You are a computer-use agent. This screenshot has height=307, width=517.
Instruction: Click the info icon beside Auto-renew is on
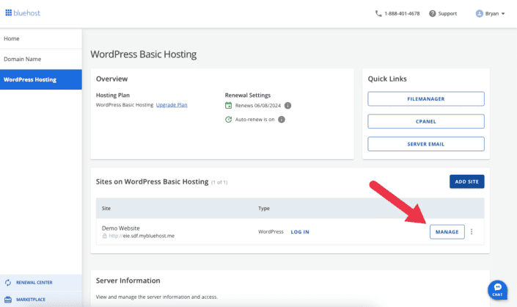click(281, 119)
